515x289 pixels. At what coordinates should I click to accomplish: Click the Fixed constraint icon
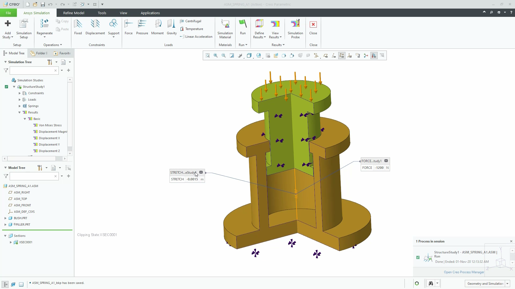[78, 27]
